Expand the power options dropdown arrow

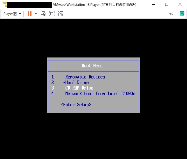point(36,14)
